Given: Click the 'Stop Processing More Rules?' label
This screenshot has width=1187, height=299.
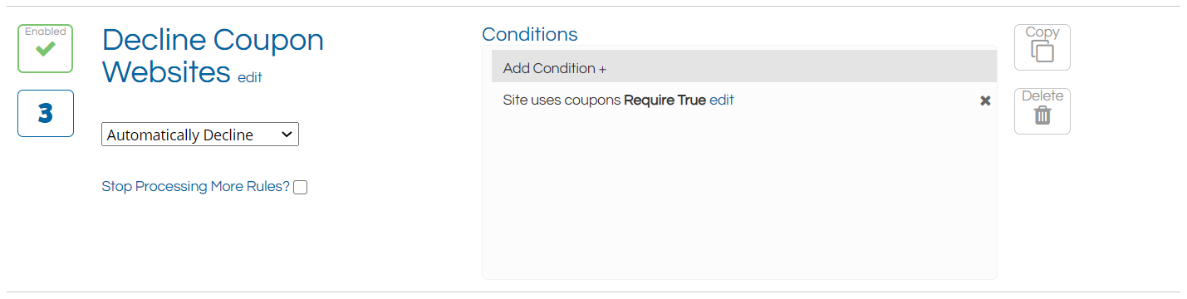Looking at the screenshot, I should tap(195, 186).
